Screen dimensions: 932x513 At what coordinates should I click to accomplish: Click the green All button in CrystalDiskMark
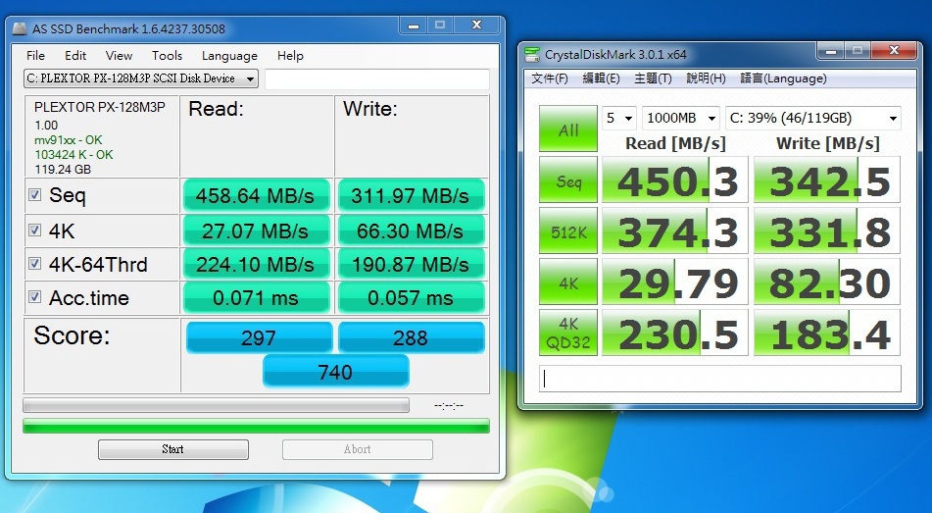[x=567, y=128]
